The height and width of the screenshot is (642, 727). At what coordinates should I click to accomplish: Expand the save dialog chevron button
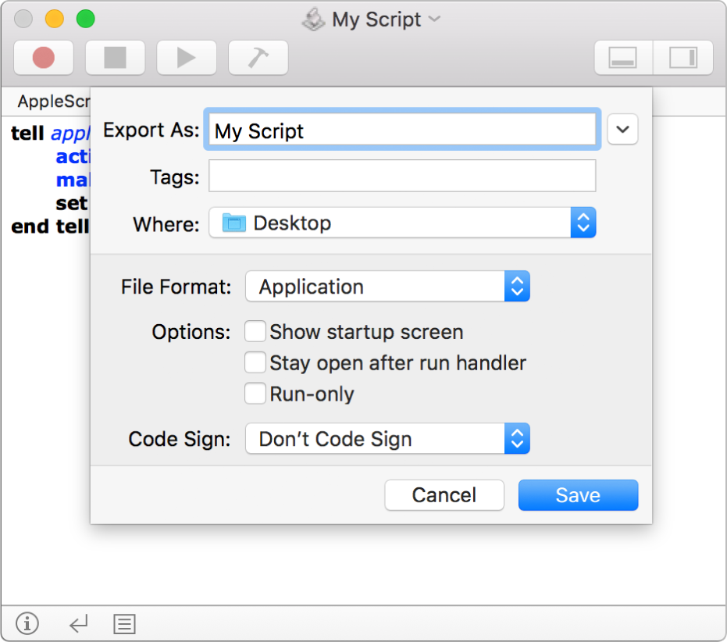pos(622,130)
